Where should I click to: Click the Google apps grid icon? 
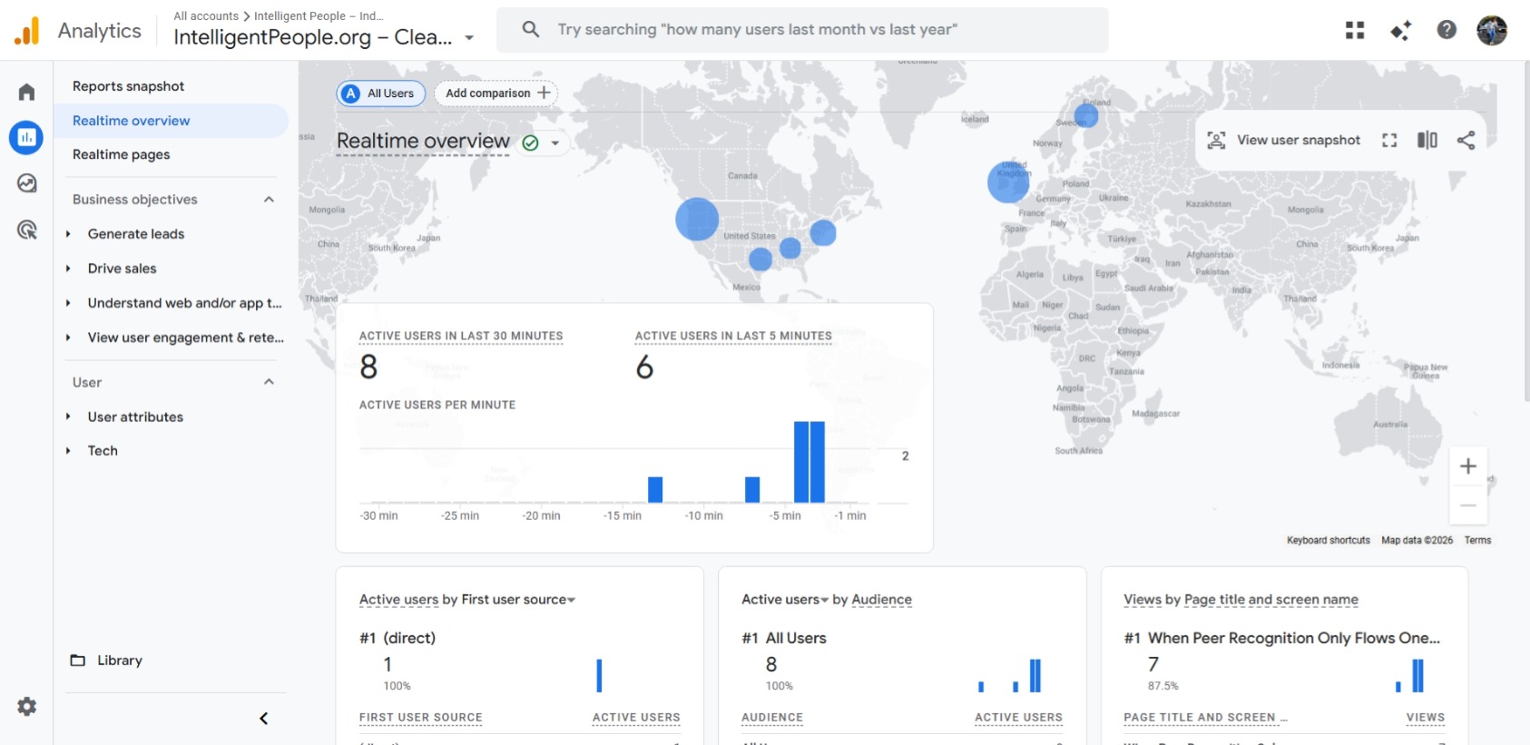coord(1354,30)
